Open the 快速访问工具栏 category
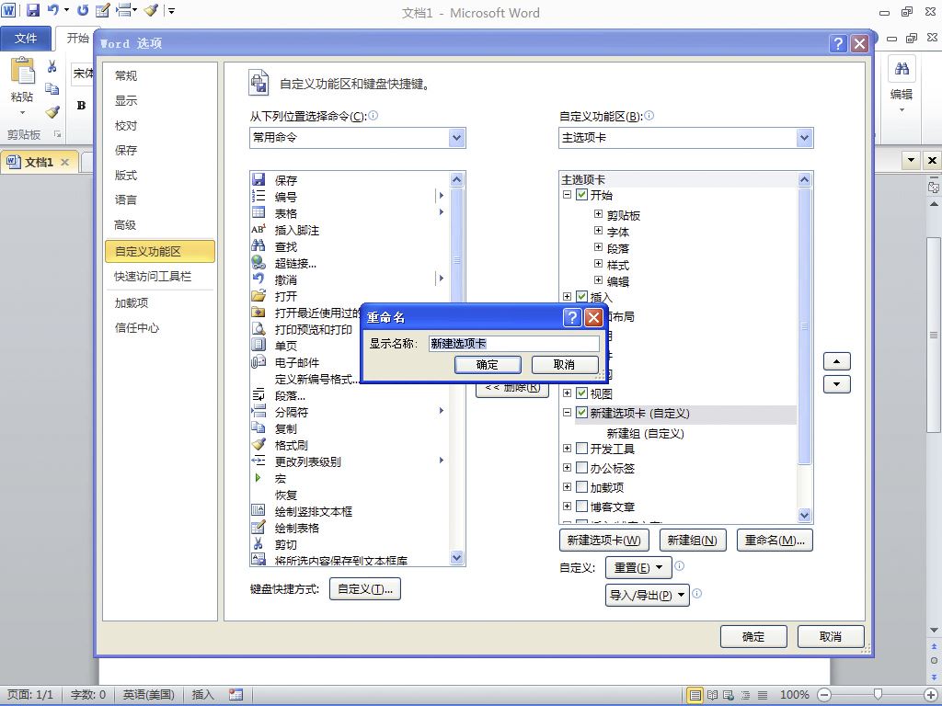Viewport: 942px width, 706px height. click(153, 276)
